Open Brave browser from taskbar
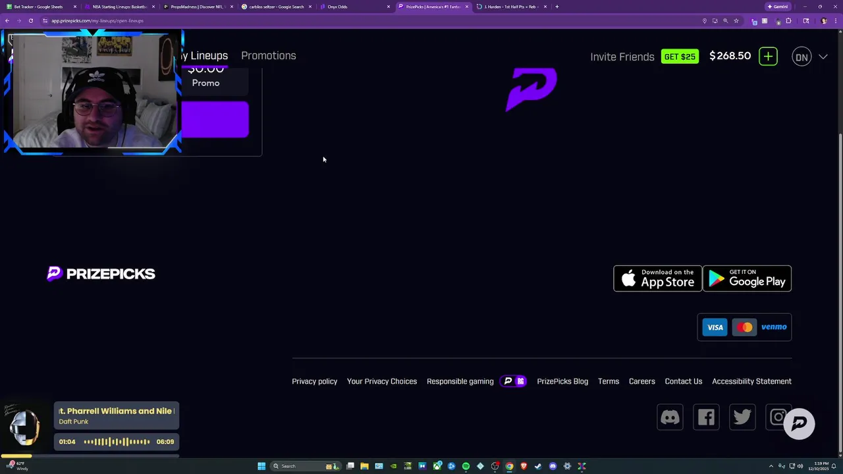 pos(524,466)
